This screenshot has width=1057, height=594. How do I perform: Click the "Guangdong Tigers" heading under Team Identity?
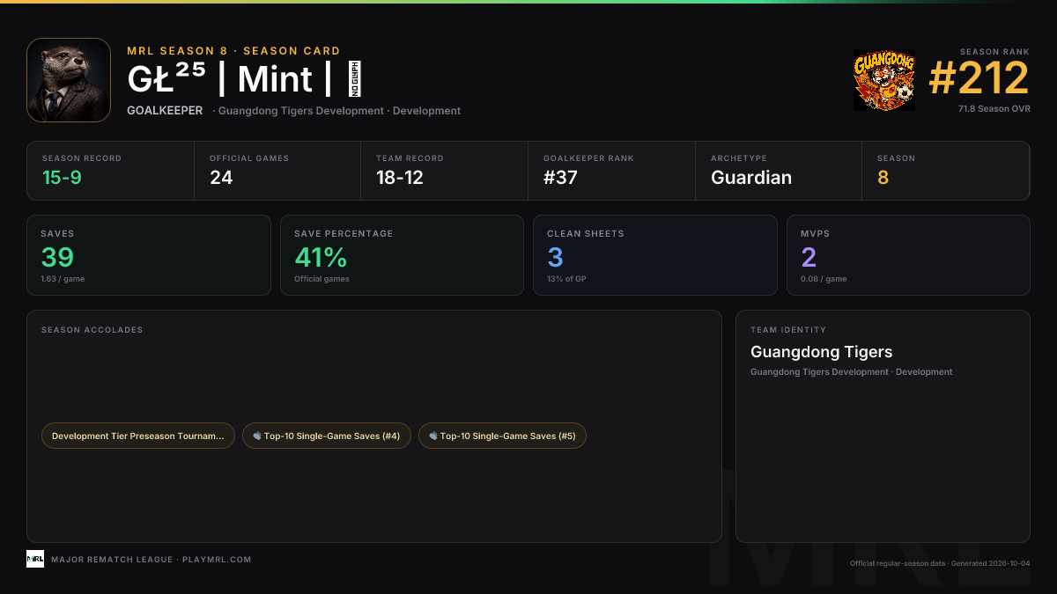click(822, 352)
